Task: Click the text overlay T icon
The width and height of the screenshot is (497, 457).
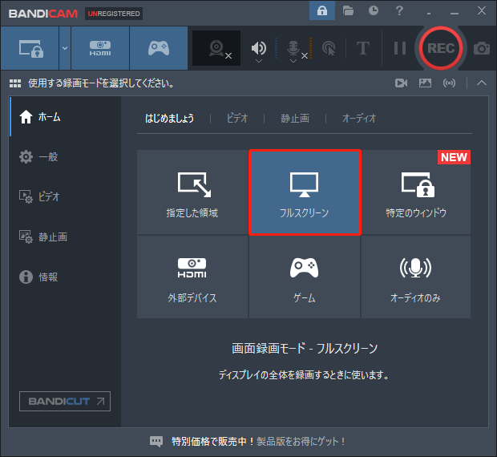Action: pyautogui.click(x=363, y=48)
